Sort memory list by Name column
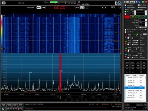Image resolution: width=148 pixels, height=111 pixels. (x=136, y=76)
